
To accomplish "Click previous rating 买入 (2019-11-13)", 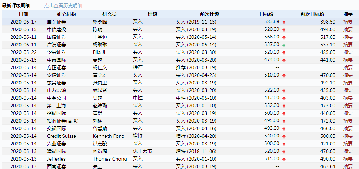I will [196, 22].
